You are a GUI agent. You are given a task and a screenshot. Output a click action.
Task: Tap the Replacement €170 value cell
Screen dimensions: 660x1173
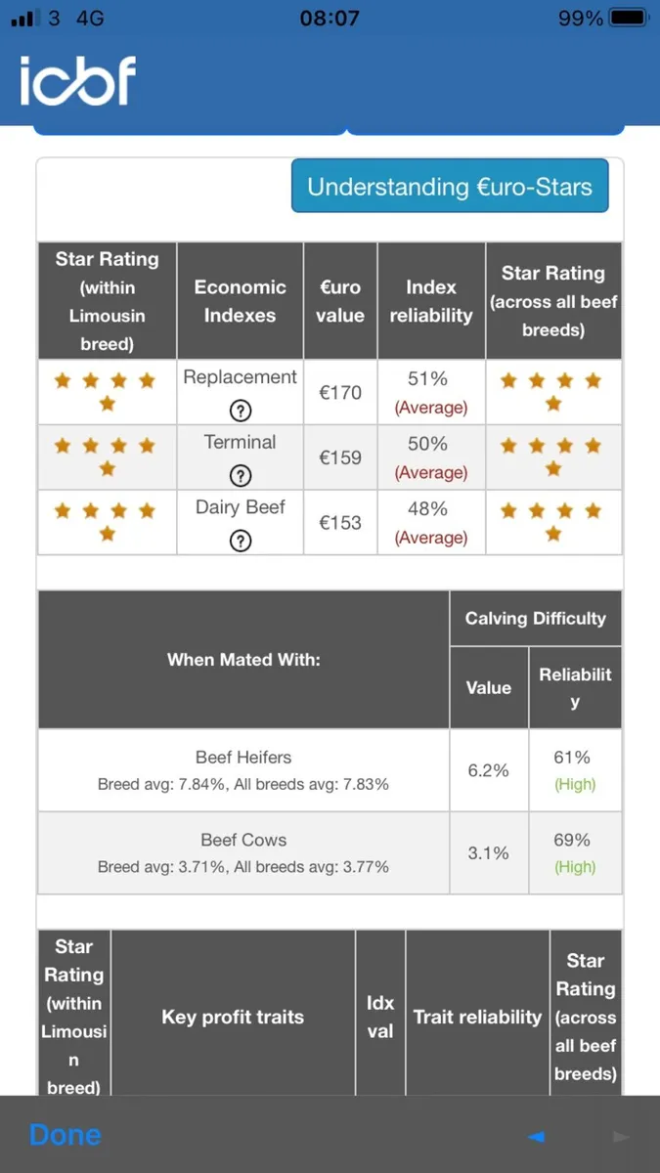pyautogui.click(x=340, y=393)
